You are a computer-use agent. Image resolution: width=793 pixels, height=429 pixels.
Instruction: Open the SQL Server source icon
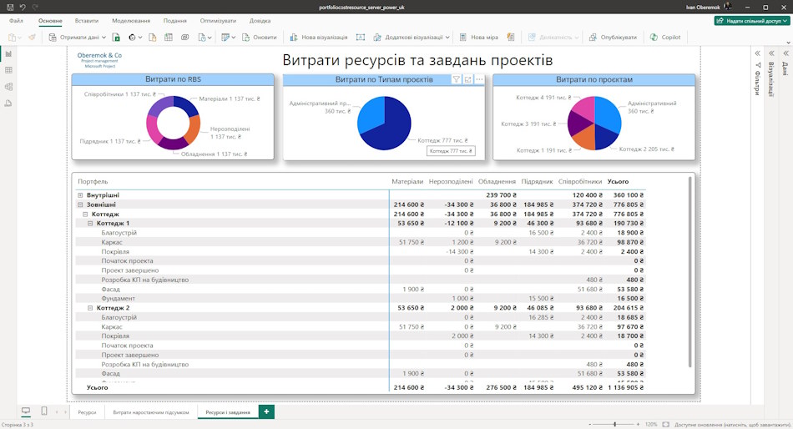[x=152, y=37]
